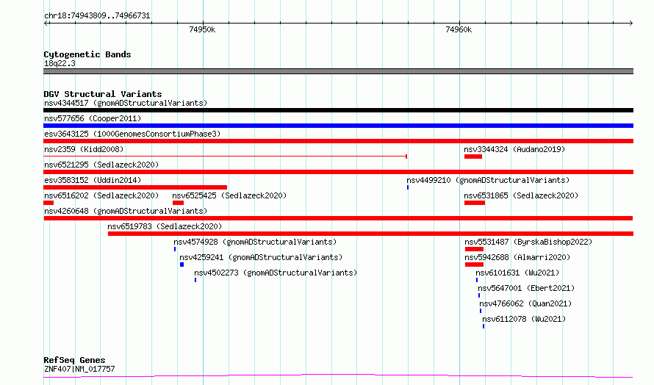
Task: Select the red nsv6519783 variant bar
Action: point(371,234)
